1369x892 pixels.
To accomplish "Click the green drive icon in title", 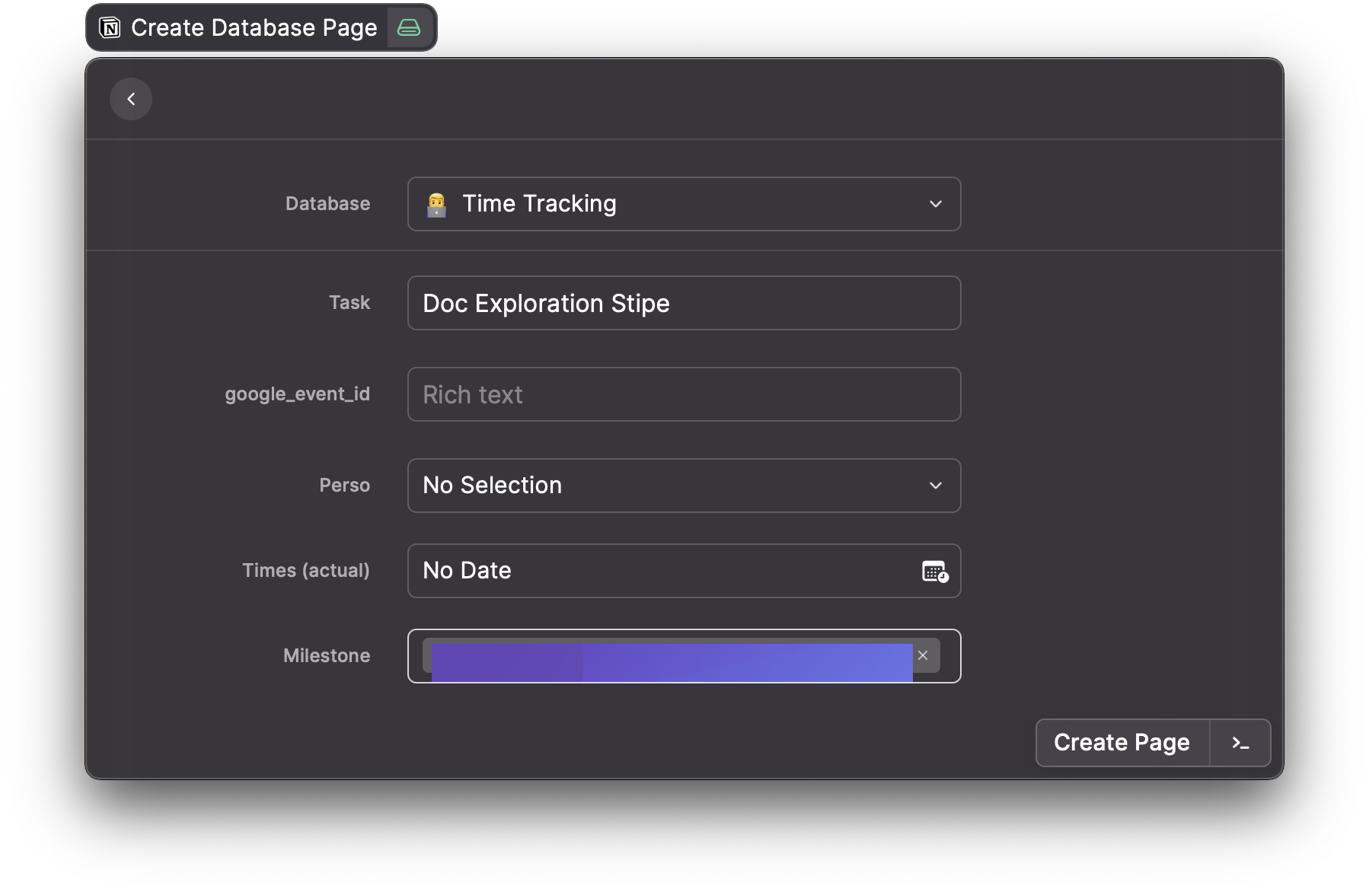I will click(x=409, y=28).
